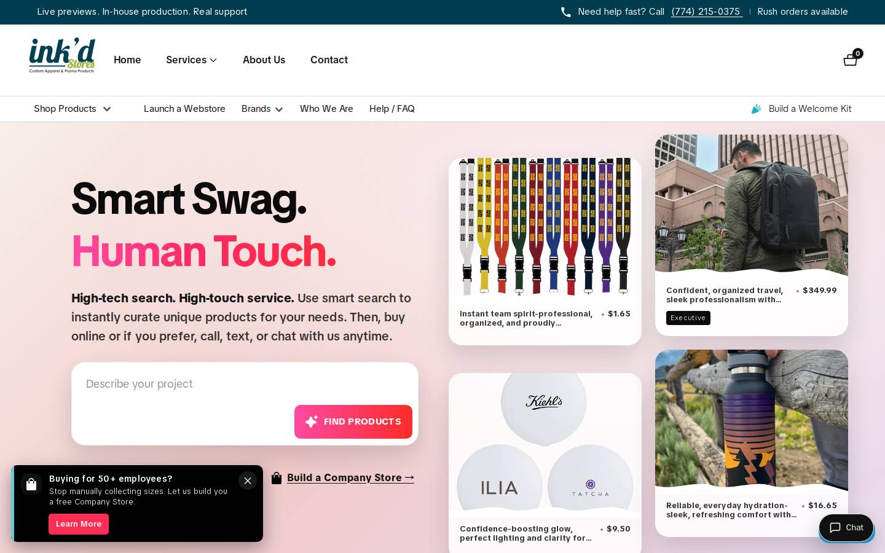Click the $9.50 price
This screenshot has width=885, height=553.
tap(618, 528)
